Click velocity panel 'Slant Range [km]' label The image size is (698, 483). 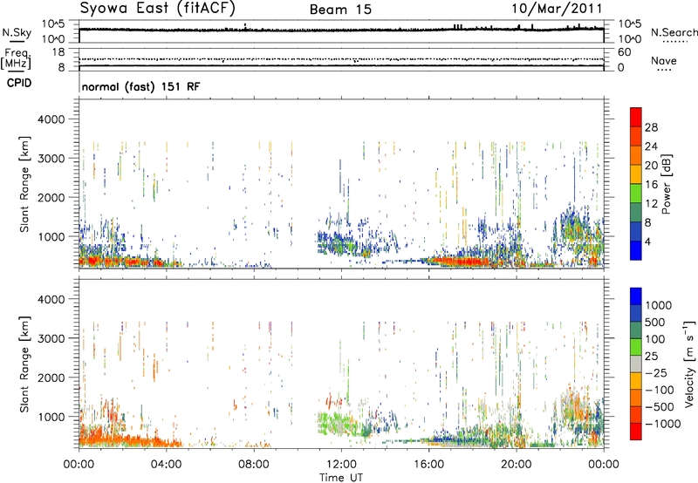[x=24, y=364]
